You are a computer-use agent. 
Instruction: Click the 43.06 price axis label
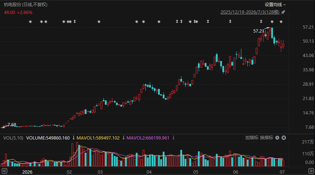coord(308,56)
